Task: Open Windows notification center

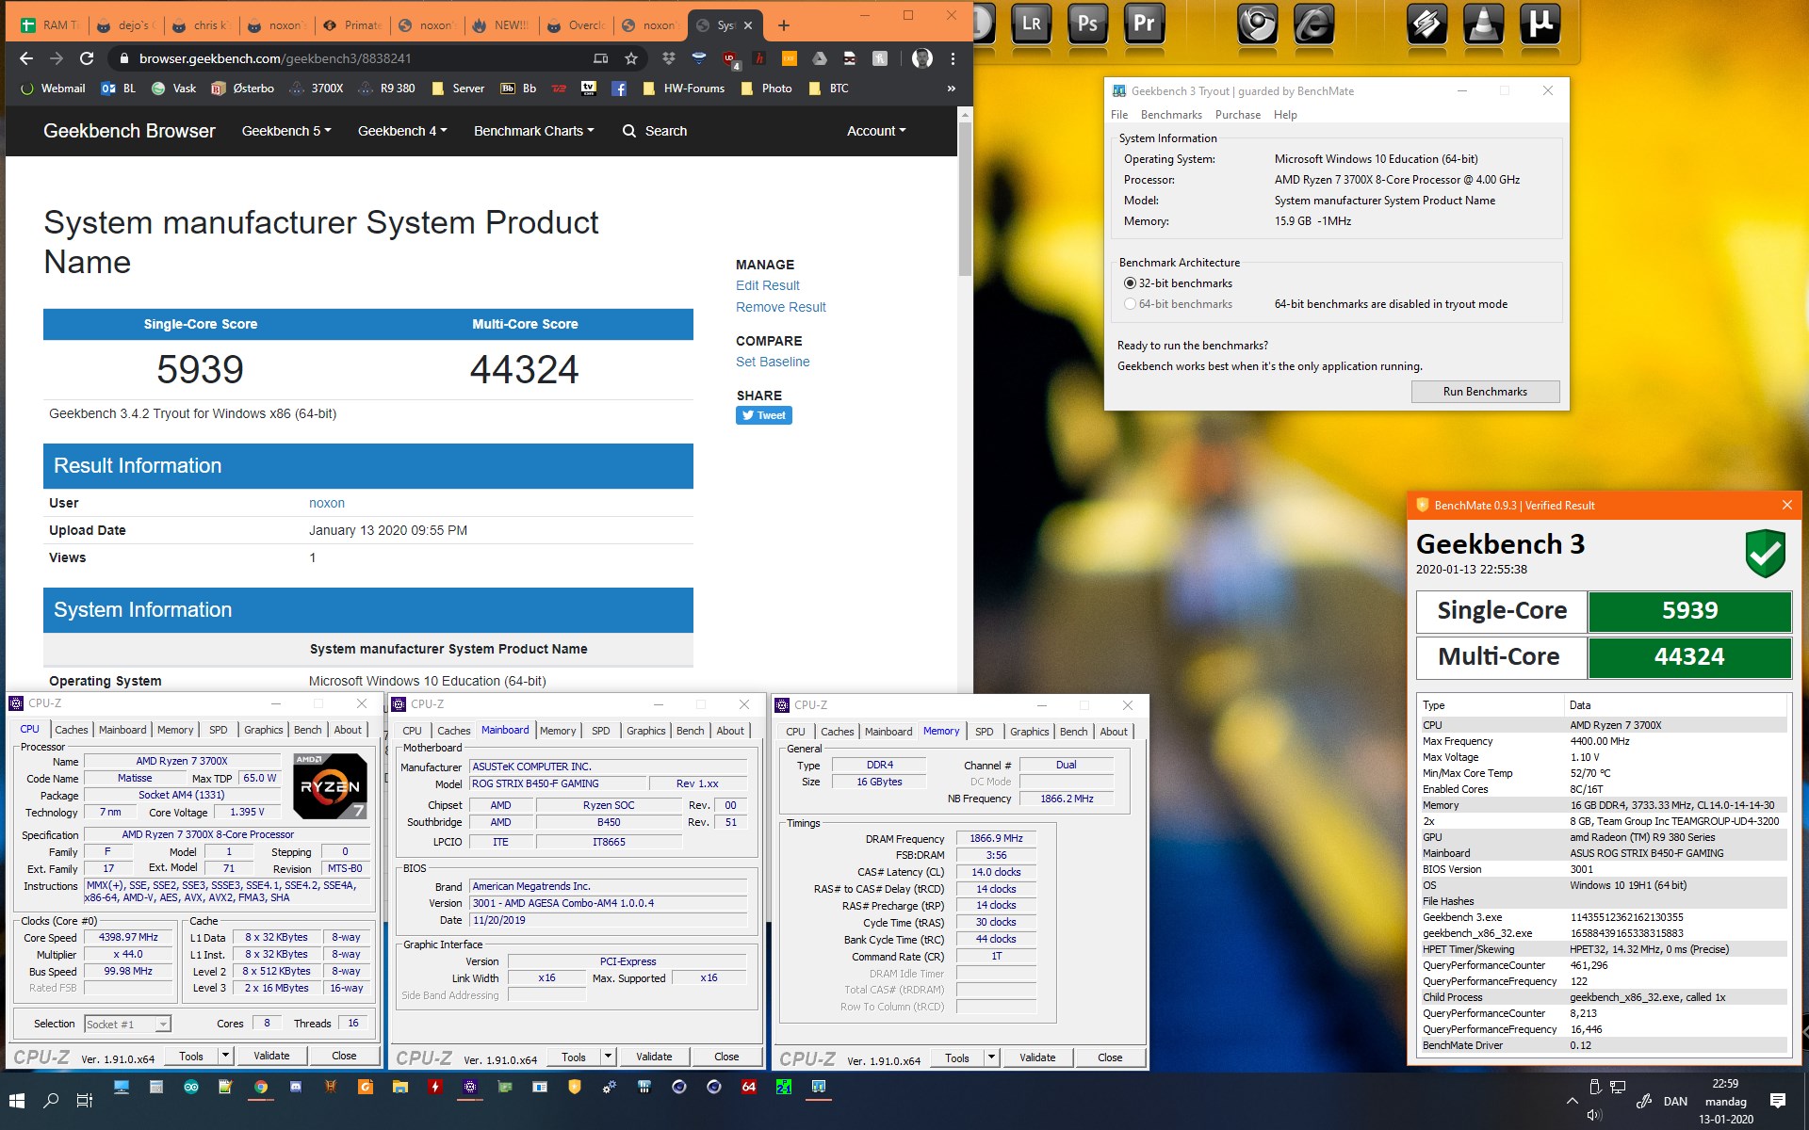Action: pyautogui.click(x=1778, y=1101)
